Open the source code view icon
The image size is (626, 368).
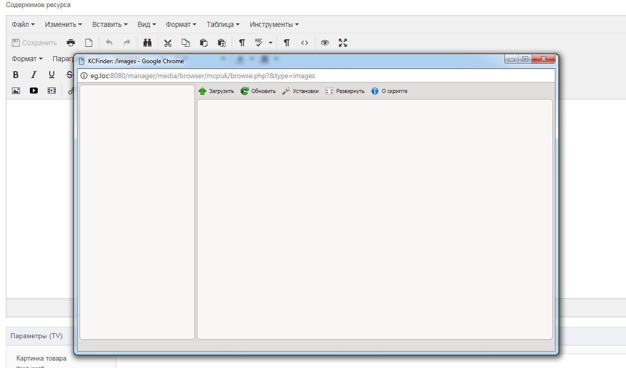[x=304, y=43]
